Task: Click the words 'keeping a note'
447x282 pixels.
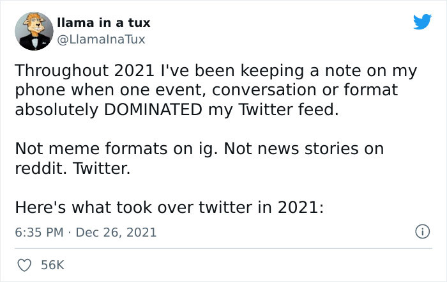Action: 322,70
